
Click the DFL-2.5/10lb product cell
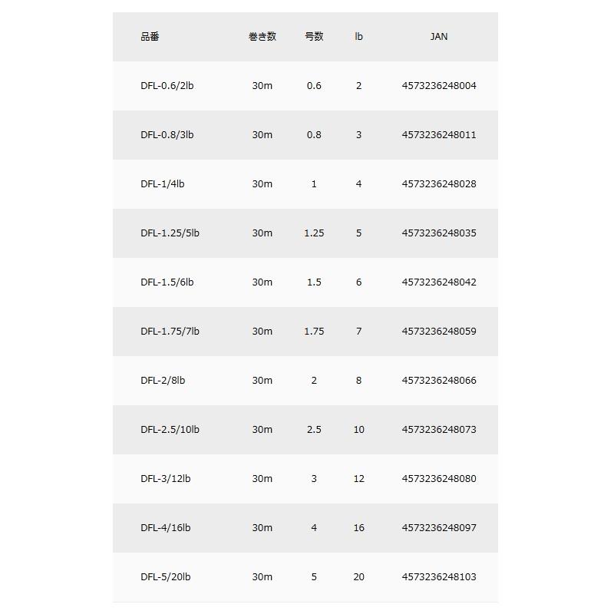click(170, 430)
